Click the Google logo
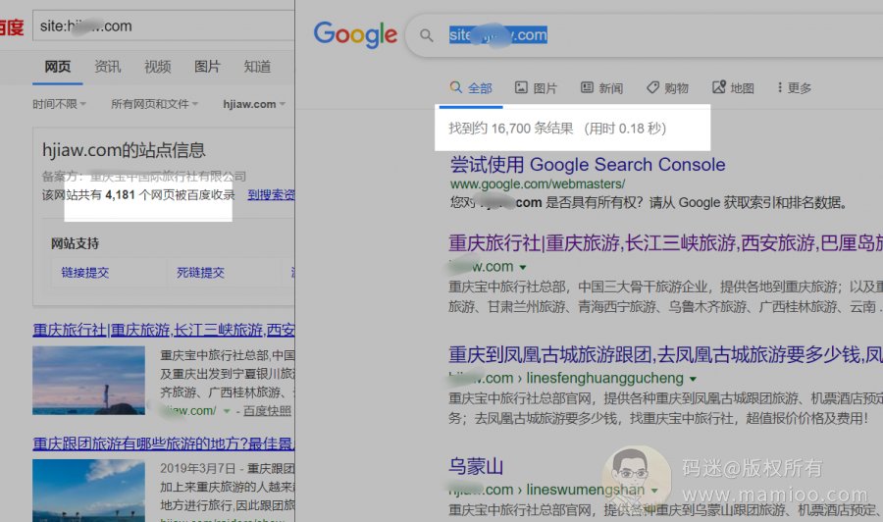The width and height of the screenshot is (883, 522). 355,34
